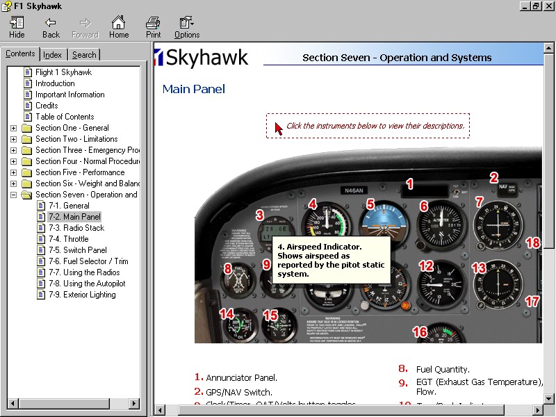Screen dimensions: 556x417
Task: Click the page icon beside 7-9. Exterior Lighting
Action: coord(41,294)
